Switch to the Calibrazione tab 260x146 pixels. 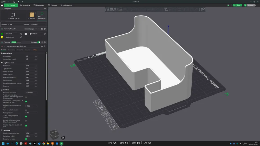point(66,5)
